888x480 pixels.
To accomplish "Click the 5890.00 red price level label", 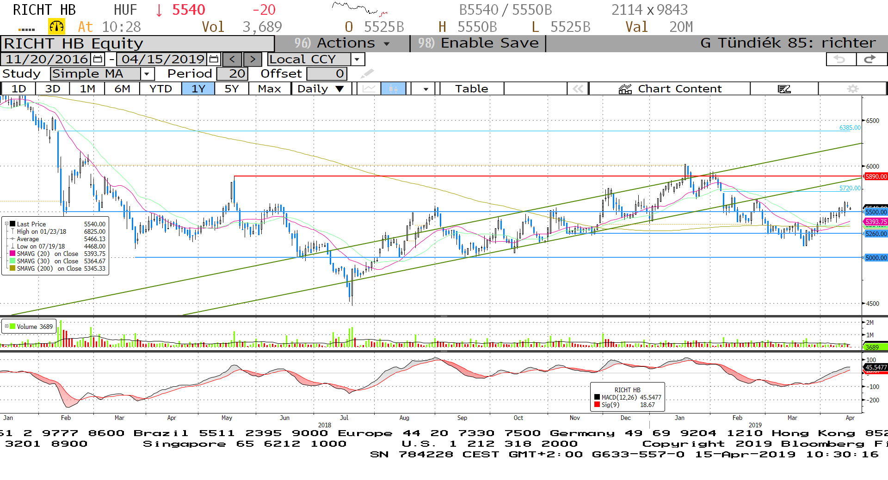I will (x=876, y=176).
